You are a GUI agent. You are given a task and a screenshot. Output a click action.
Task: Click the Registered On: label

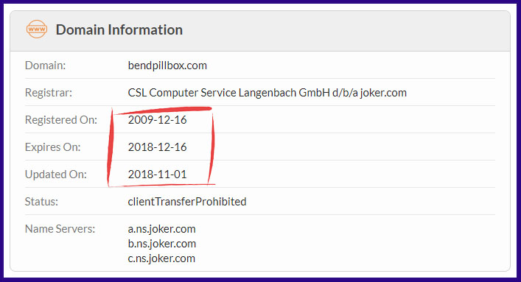(61, 120)
